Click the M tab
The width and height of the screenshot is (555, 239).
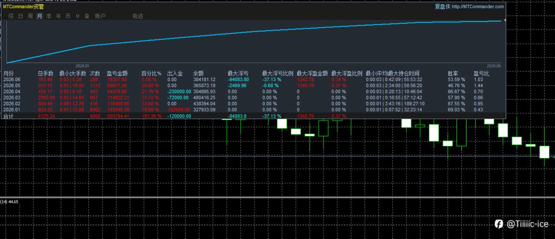[78, 16]
